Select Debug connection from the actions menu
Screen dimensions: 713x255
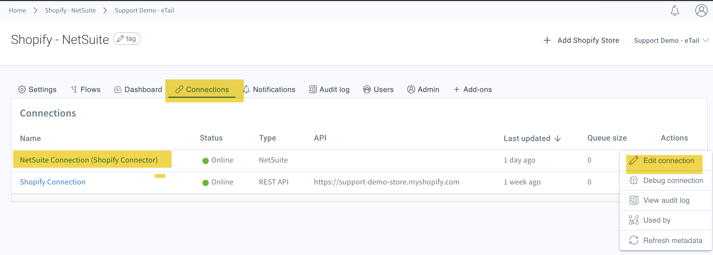673,180
